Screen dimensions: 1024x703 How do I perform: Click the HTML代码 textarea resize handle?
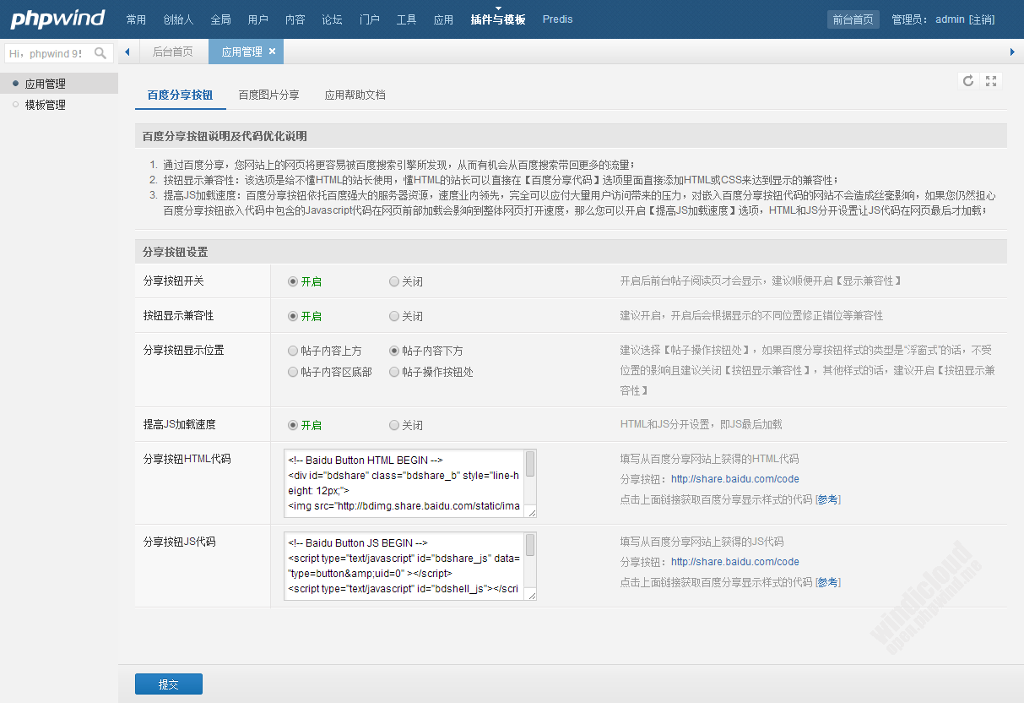coord(532,512)
